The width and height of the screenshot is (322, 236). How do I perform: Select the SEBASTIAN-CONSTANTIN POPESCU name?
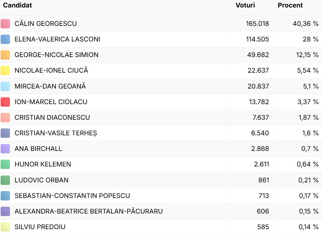click(72, 196)
